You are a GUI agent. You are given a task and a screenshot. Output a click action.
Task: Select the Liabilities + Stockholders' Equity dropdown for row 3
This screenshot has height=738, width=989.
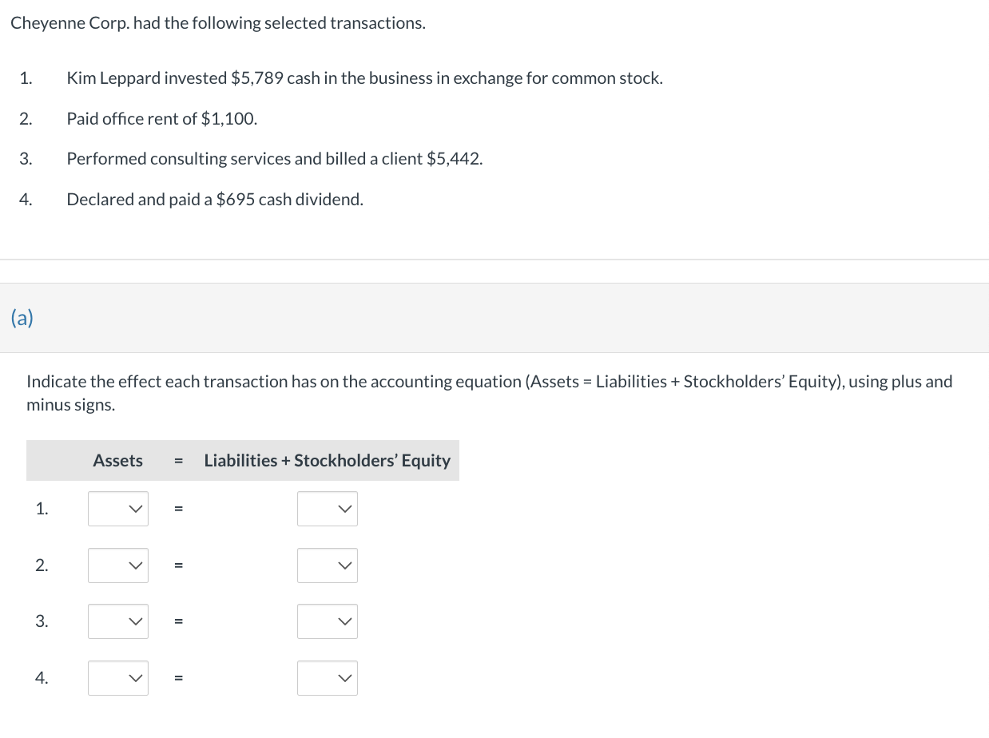(328, 621)
